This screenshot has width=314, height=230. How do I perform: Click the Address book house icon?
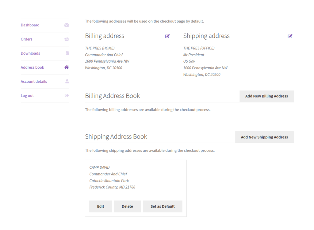[67, 67]
